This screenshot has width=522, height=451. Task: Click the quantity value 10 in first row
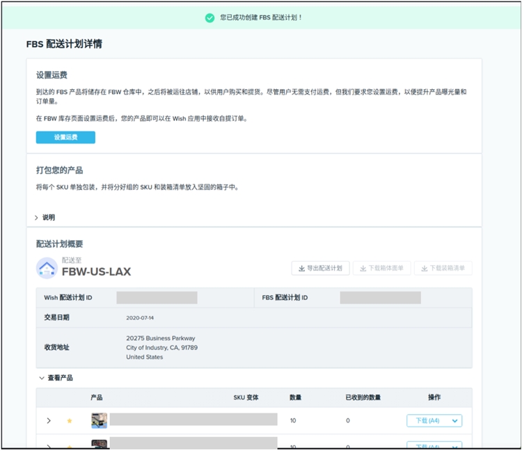(x=293, y=420)
